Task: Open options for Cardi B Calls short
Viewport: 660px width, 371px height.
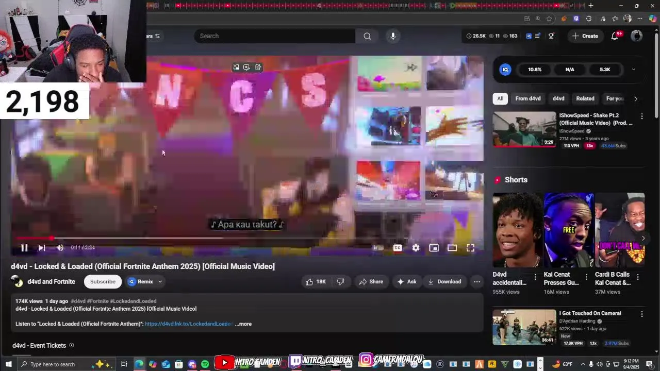Action: pyautogui.click(x=638, y=277)
